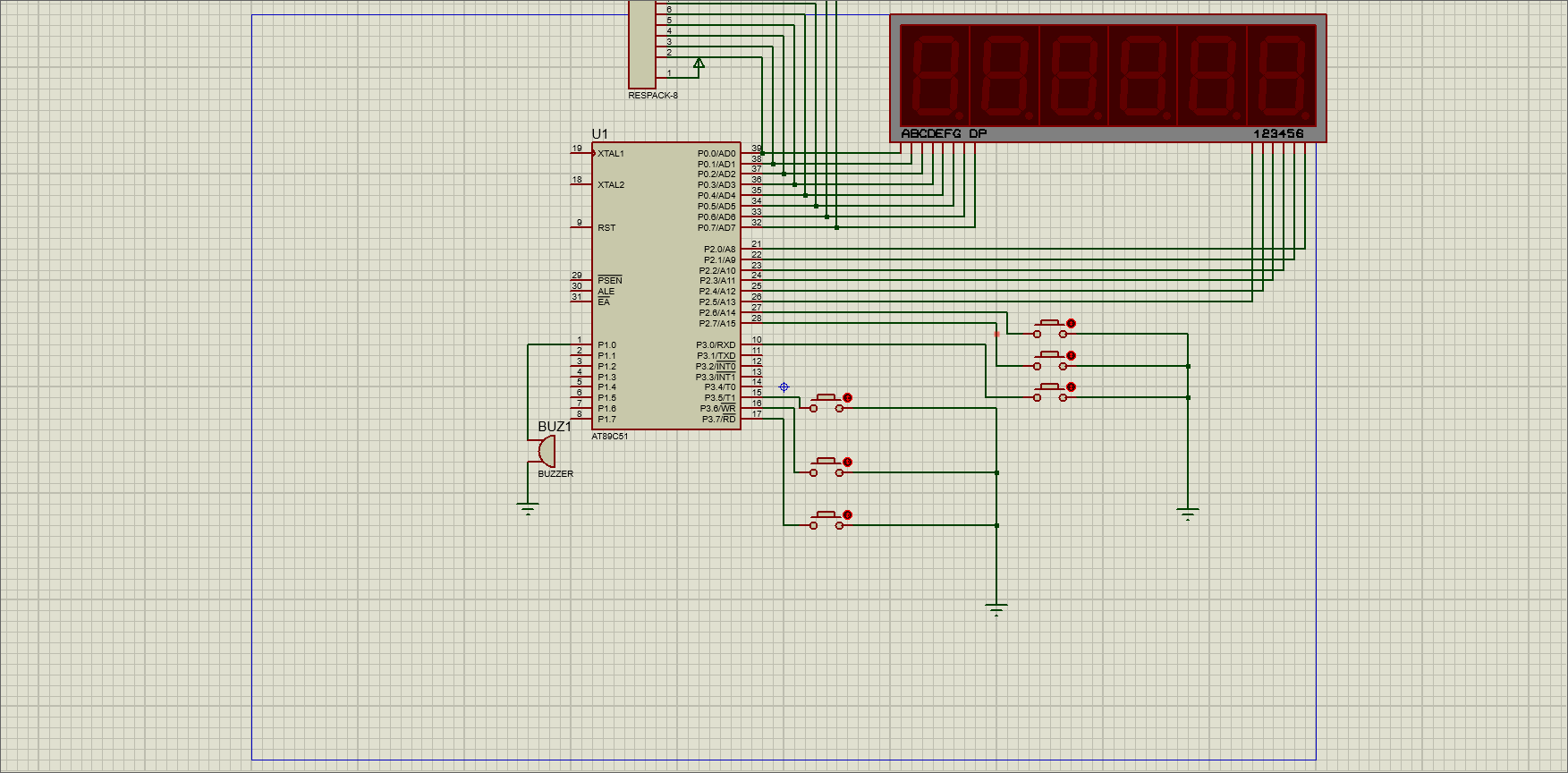Viewport: 1568px width, 773px height.
Task: Click the P1.7 pin label
Action: pyautogui.click(x=607, y=420)
